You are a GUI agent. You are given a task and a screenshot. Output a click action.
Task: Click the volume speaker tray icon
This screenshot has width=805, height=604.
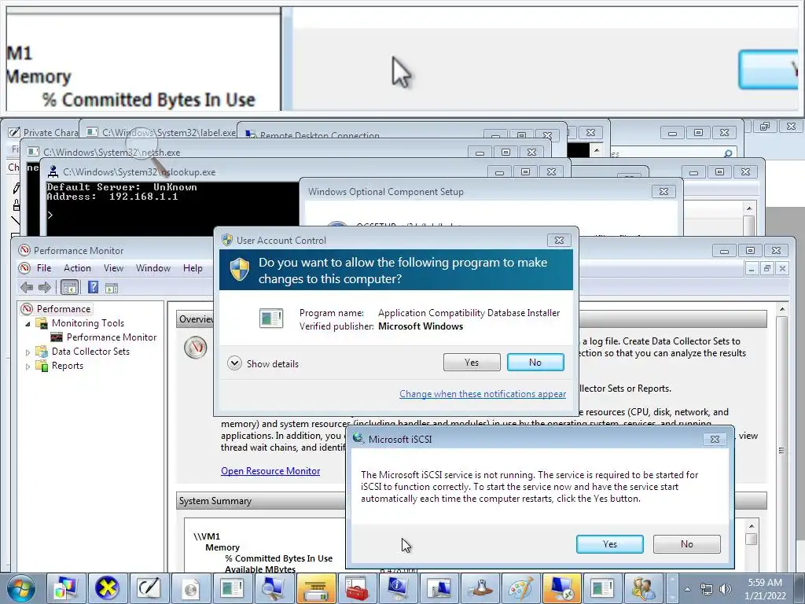(725, 589)
